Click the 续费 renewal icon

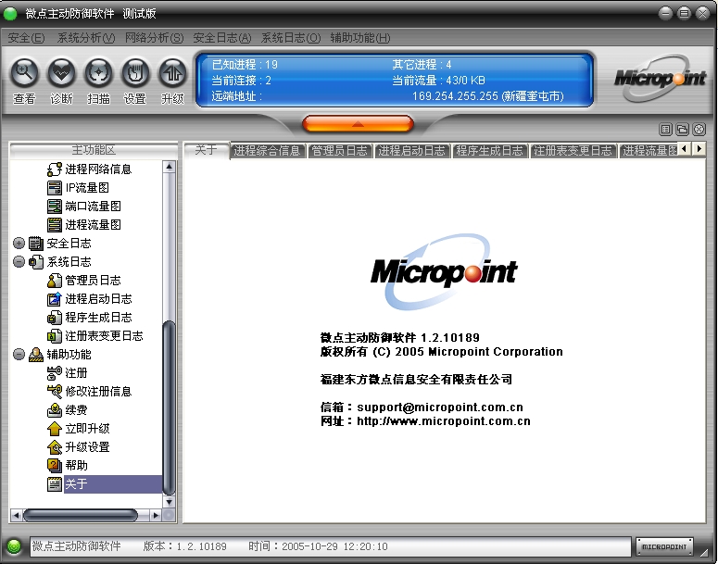click(x=55, y=410)
